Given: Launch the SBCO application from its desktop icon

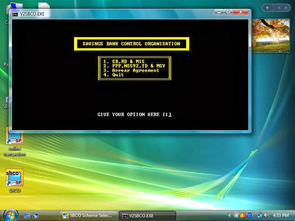Looking at the screenshot, I should 14,178.
